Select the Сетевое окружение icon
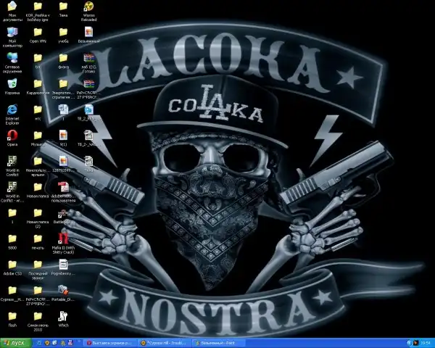Image resolution: width=435 pixels, height=348 pixels. click(12, 57)
